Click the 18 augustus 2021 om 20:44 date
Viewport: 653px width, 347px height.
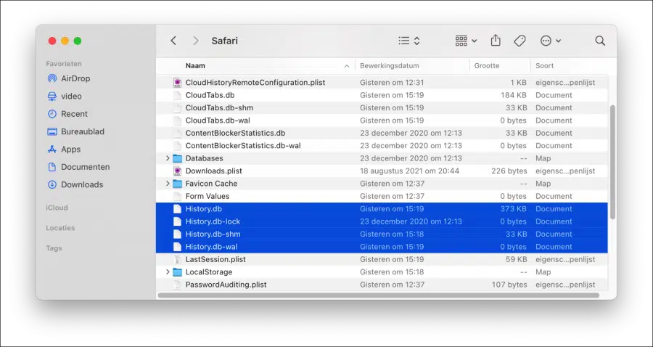[x=409, y=171]
